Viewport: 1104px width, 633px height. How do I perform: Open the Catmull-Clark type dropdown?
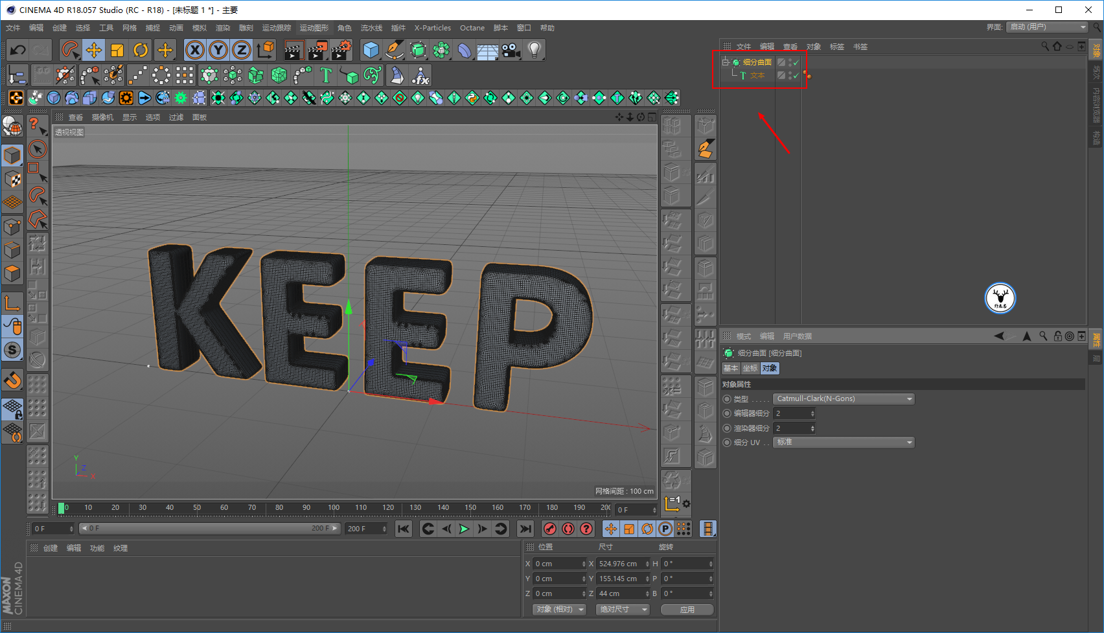click(x=844, y=399)
